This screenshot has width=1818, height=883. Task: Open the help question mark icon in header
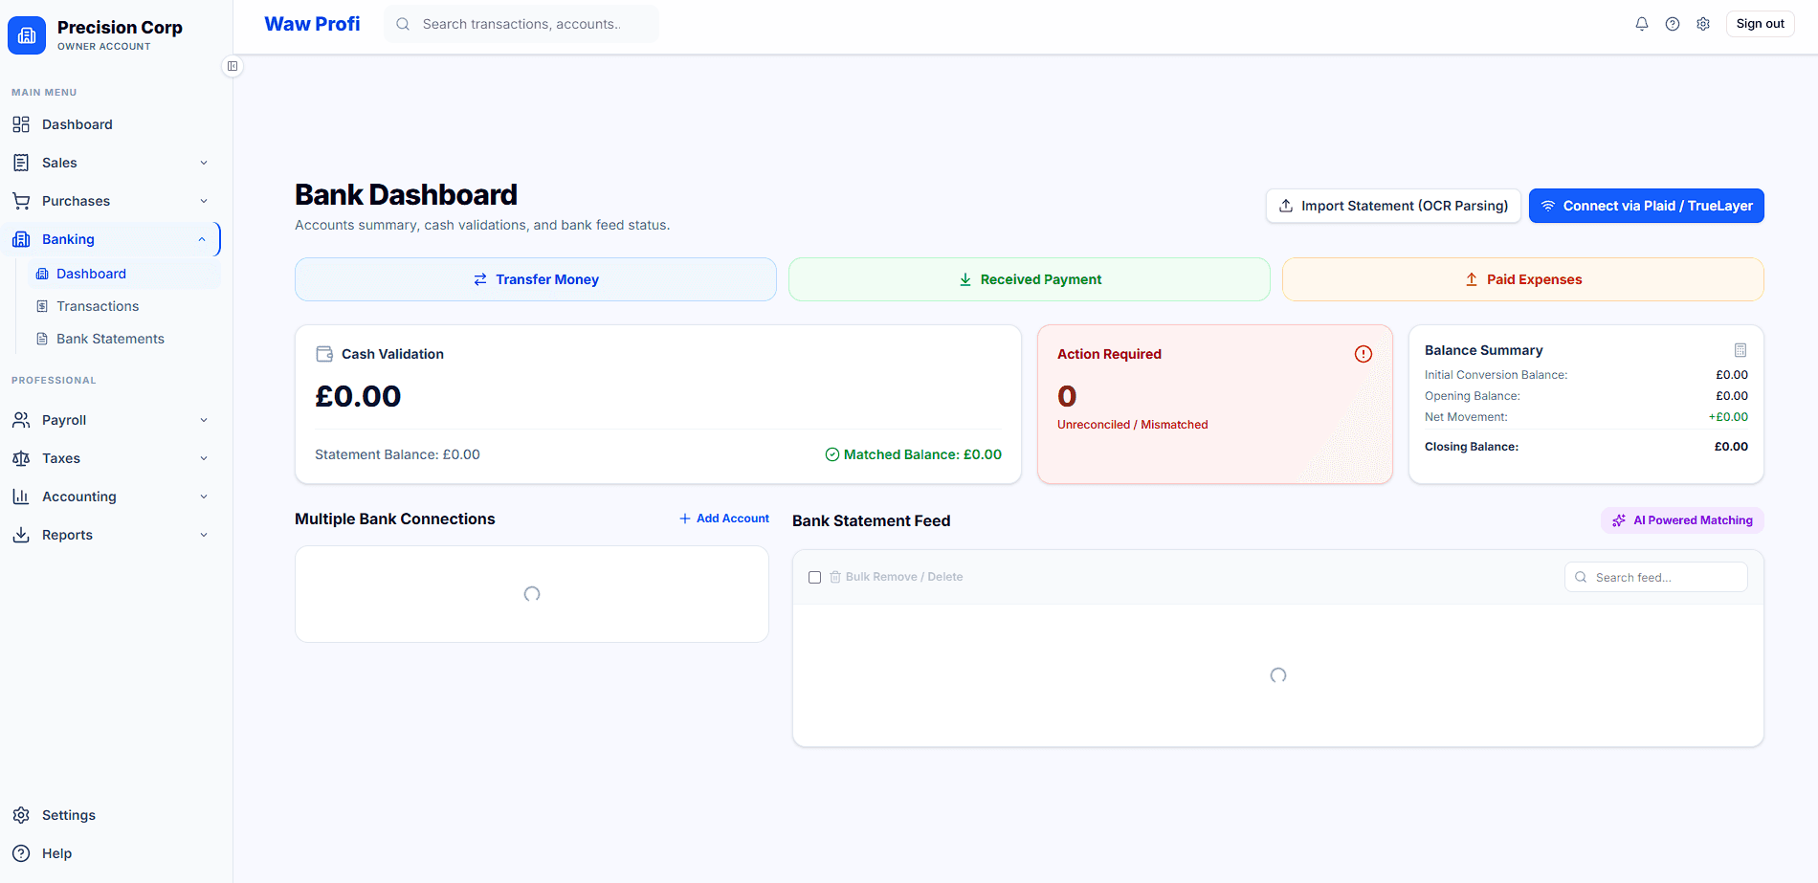[x=1673, y=24]
